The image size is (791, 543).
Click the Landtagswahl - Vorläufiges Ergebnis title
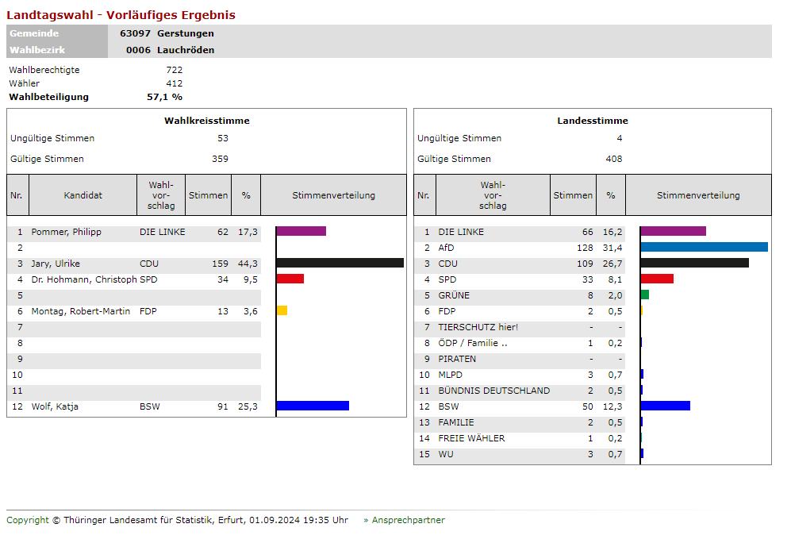[x=121, y=15]
